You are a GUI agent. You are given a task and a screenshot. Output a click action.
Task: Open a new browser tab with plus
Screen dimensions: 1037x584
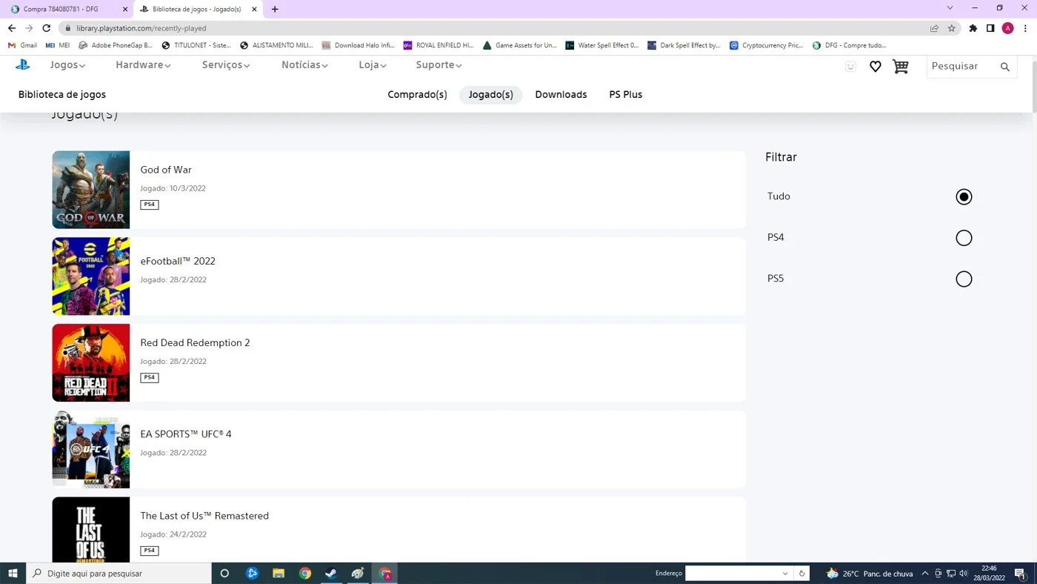coord(275,9)
